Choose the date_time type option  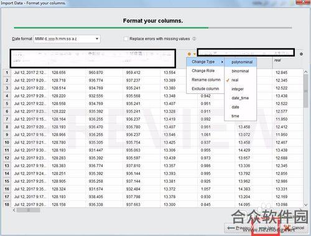point(241,98)
